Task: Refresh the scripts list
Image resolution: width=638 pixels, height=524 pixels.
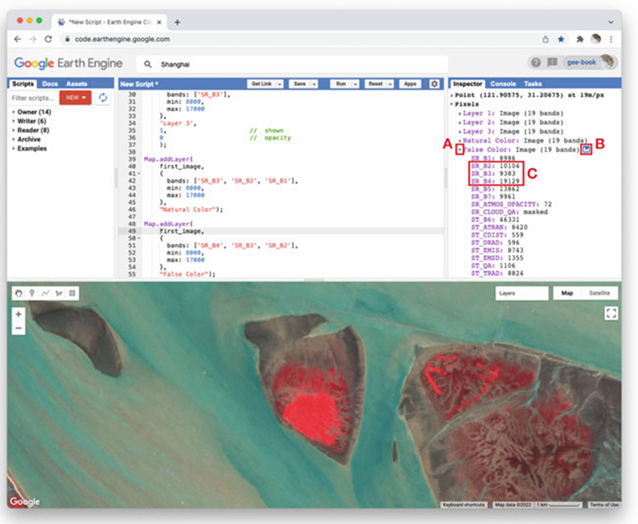Action: tap(103, 97)
